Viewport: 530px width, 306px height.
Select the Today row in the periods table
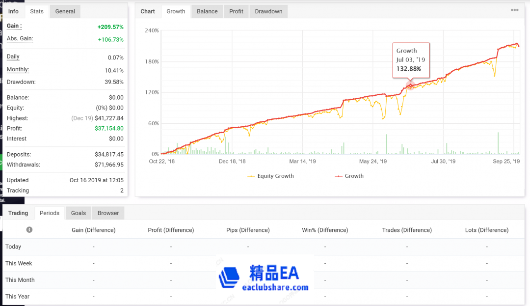pyautogui.click(x=13, y=247)
